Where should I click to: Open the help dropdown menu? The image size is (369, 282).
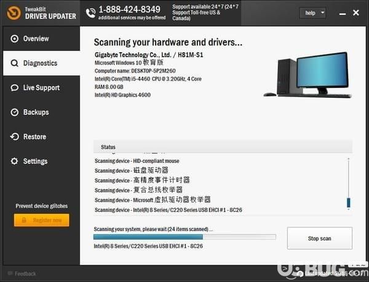[312, 13]
